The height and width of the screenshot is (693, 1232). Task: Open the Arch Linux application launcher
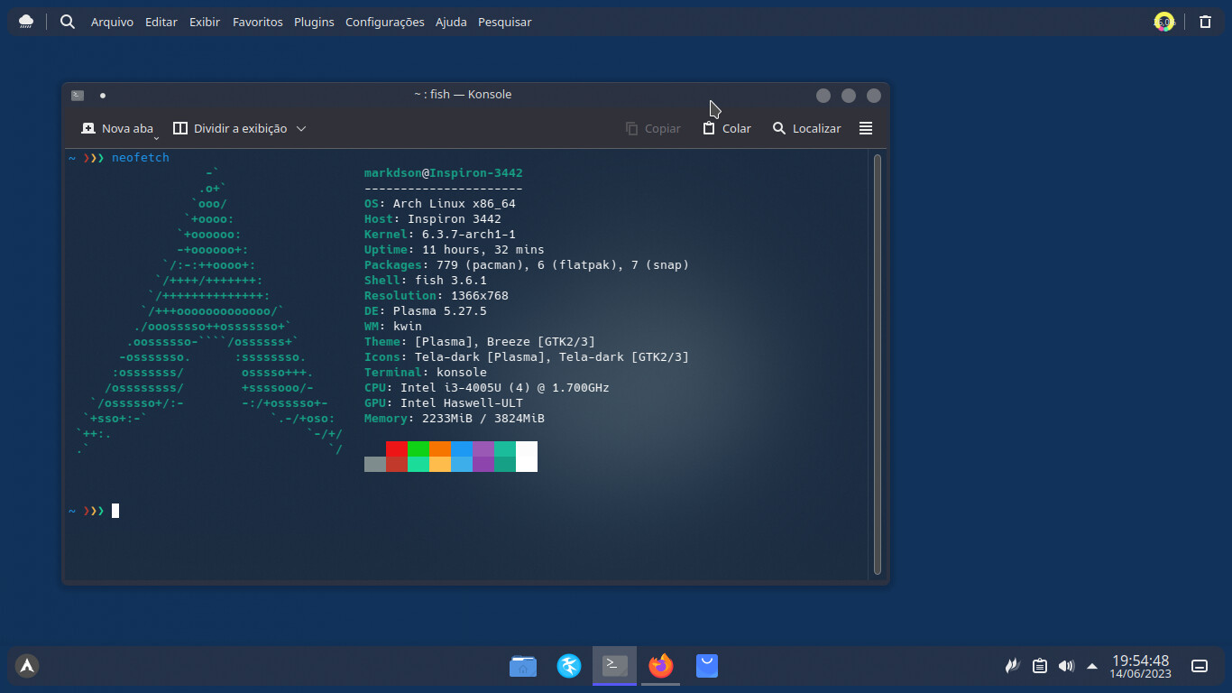[27, 666]
